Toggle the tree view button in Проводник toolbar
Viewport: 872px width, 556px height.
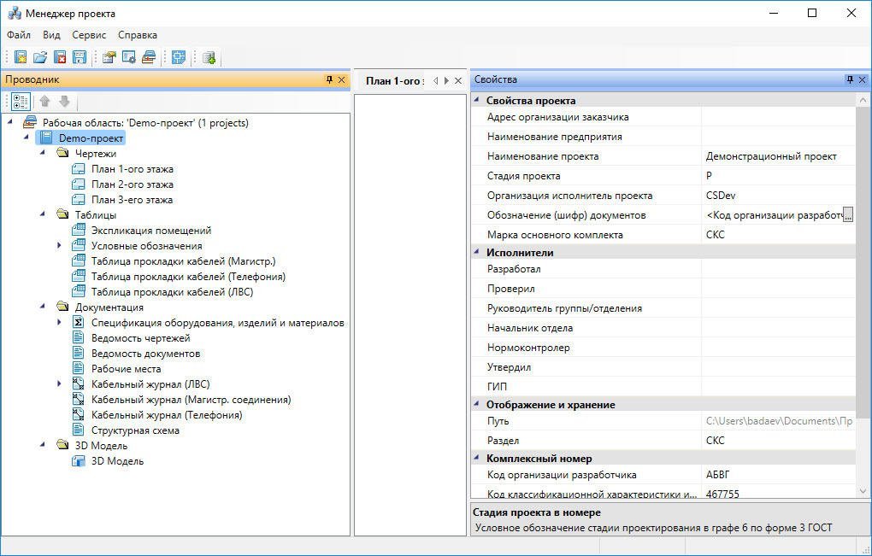(21, 102)
